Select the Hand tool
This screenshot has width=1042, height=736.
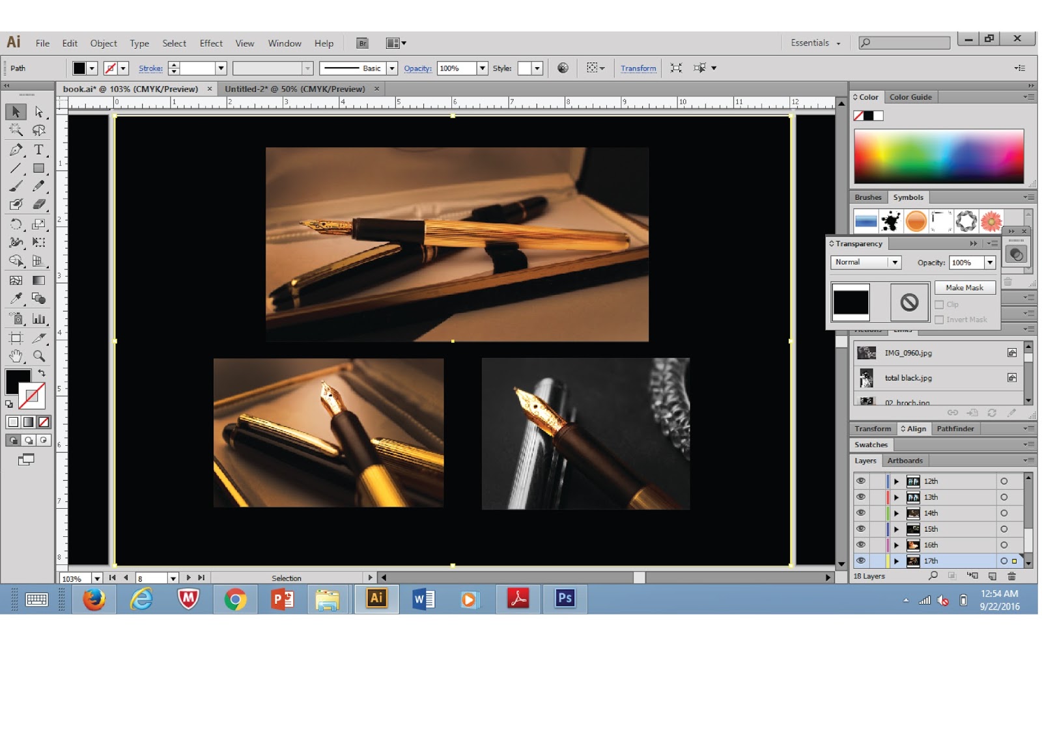(16, 356)
